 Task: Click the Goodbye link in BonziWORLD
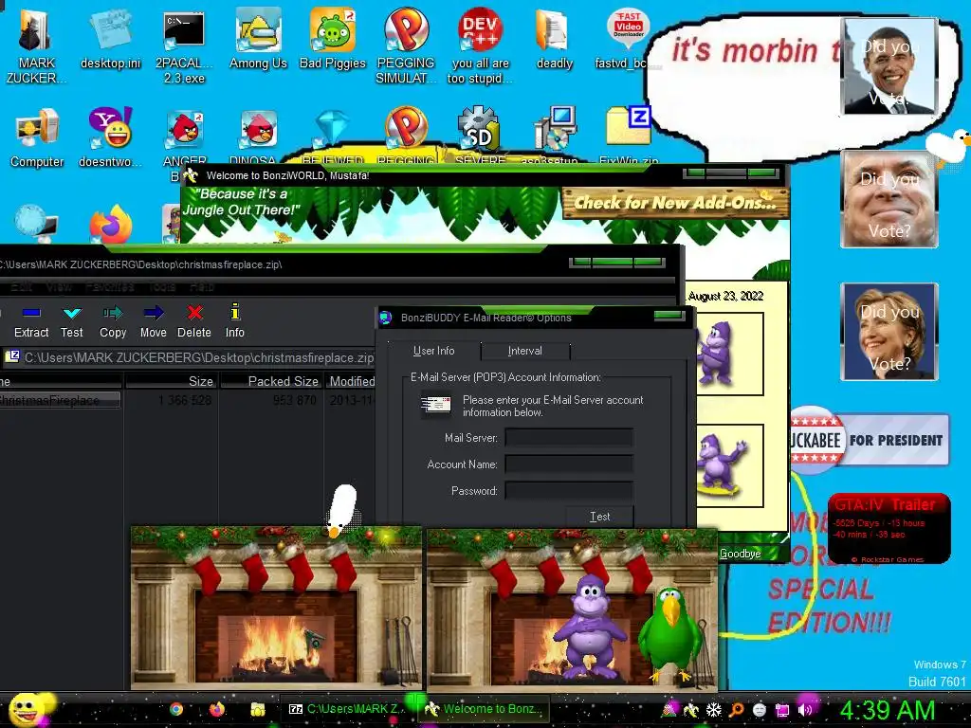click(x=740, y=554)
